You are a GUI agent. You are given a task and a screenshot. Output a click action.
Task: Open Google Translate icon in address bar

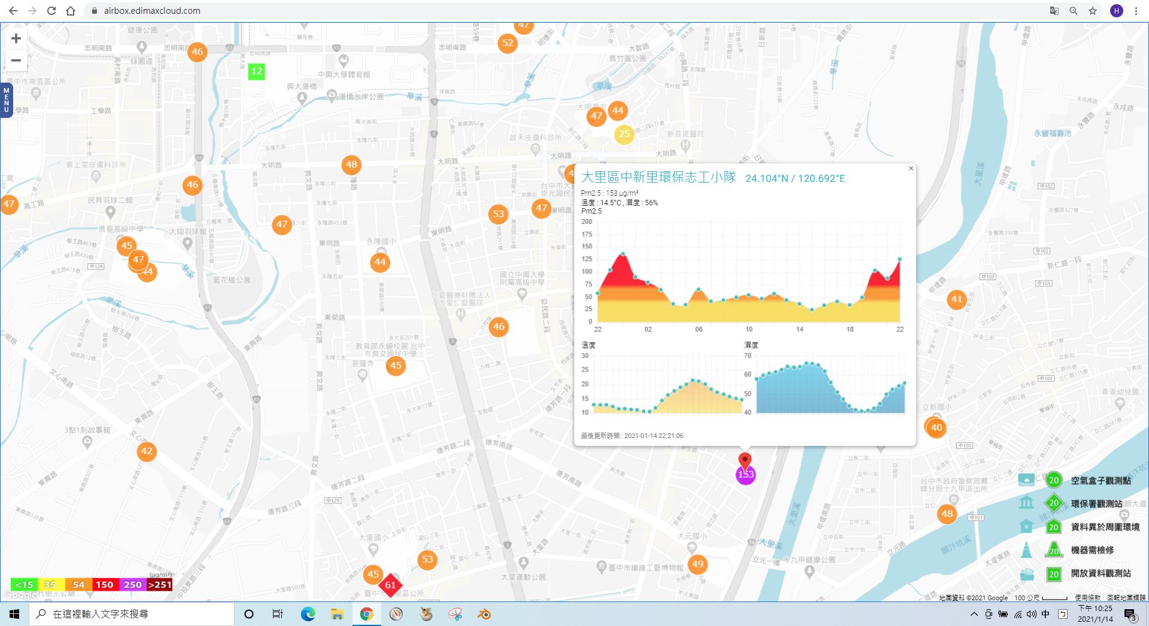pos(1054,11)
